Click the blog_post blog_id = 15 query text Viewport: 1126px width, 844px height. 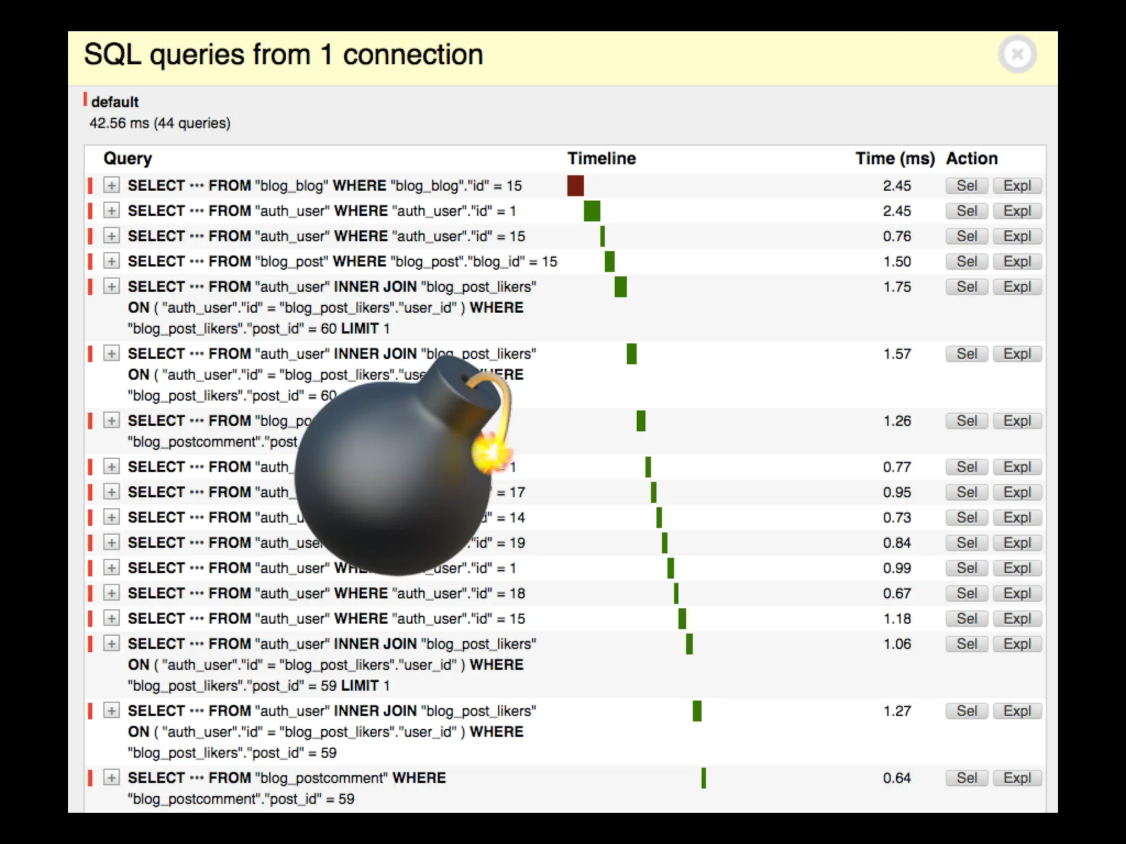[343, 262]
